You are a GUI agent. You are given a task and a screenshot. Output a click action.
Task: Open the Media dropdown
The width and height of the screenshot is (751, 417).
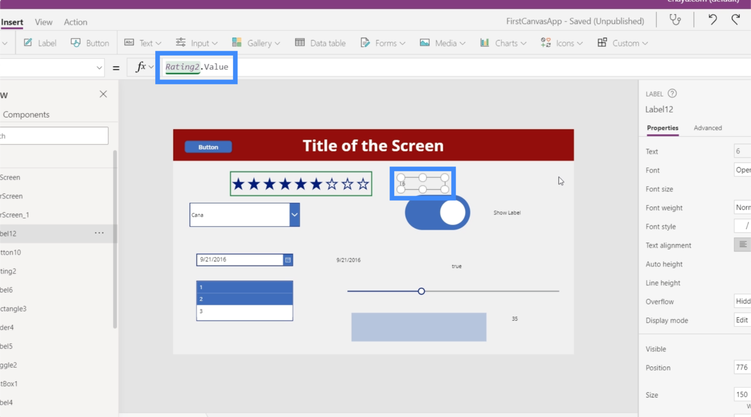tap(443, 43)
